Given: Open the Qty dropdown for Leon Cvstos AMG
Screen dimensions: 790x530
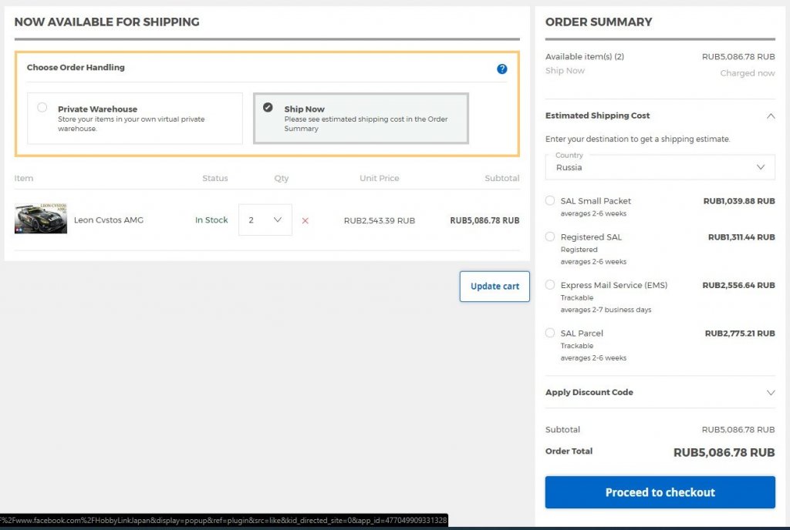Looking at the screenshot, I should [x=265, y=220].
